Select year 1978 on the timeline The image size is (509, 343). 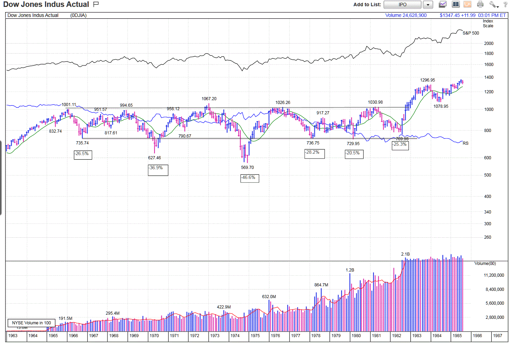316,336
